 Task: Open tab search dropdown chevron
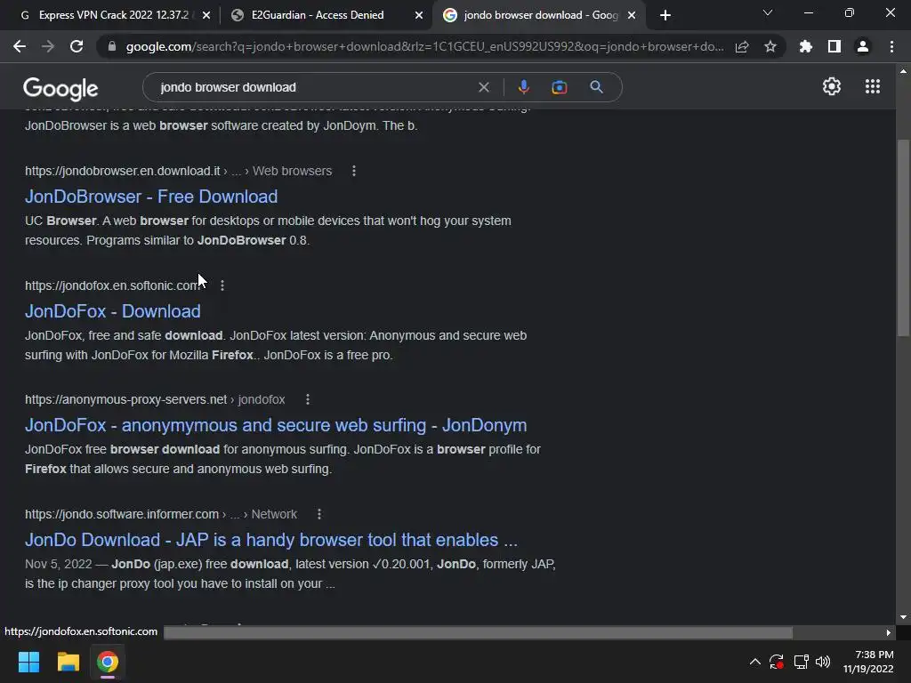tap(768, 12)
